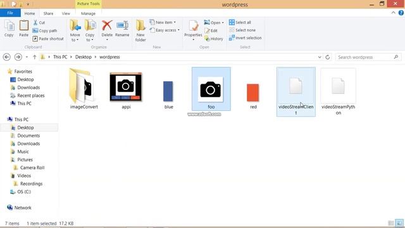Open the File tab
The height and width of the screenshot is (228, 405).
click(x=10, y=13)
